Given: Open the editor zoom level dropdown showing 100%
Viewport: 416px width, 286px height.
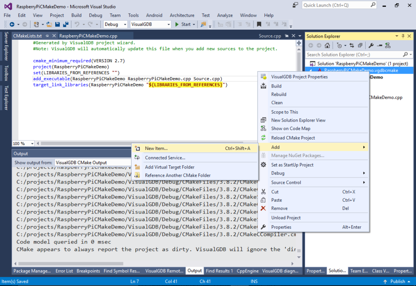Looking at the screenshot, I should 23,143.
